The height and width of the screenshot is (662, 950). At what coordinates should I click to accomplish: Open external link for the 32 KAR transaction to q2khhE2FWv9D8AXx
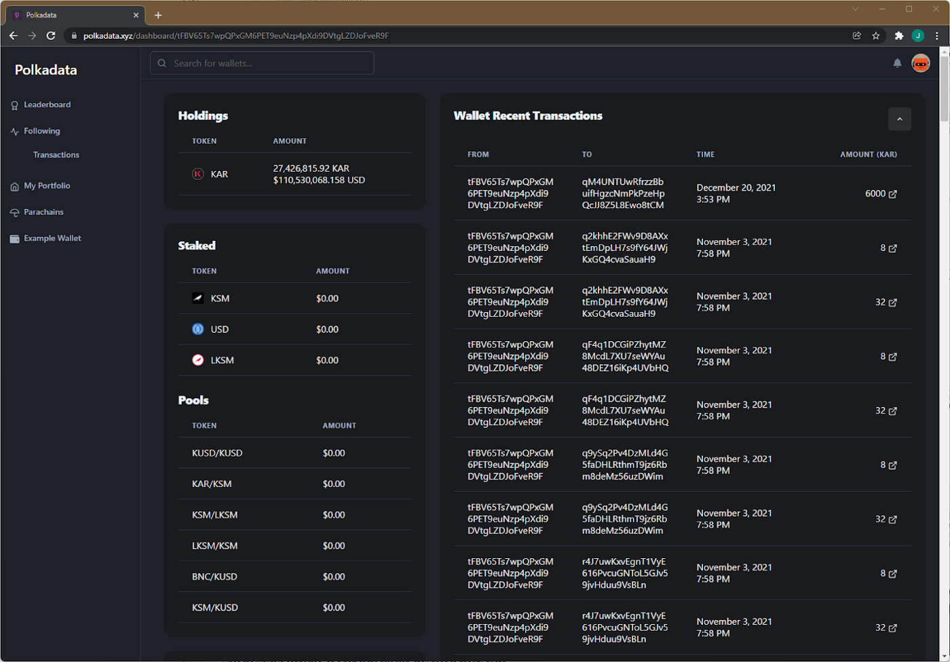[893, 303]
